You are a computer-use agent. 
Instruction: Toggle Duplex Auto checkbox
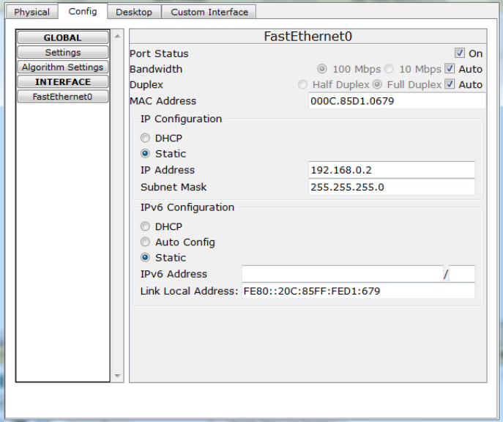point(450,84)
